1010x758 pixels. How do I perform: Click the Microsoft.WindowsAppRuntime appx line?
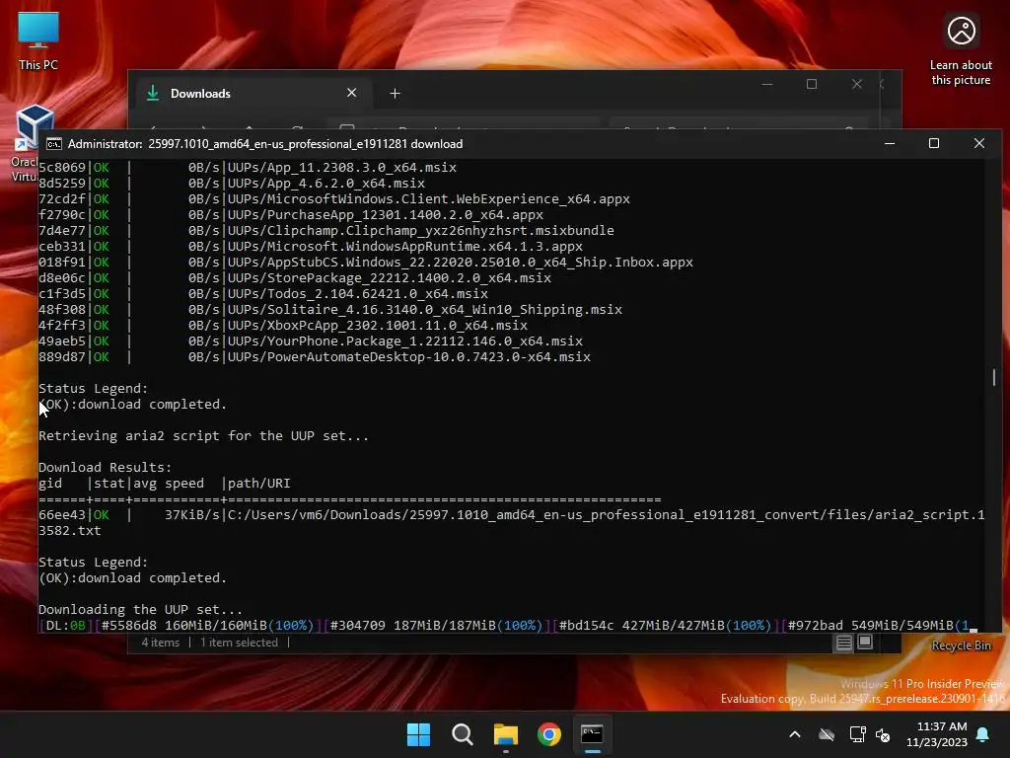pyautogui.click(x=311, y=247)
